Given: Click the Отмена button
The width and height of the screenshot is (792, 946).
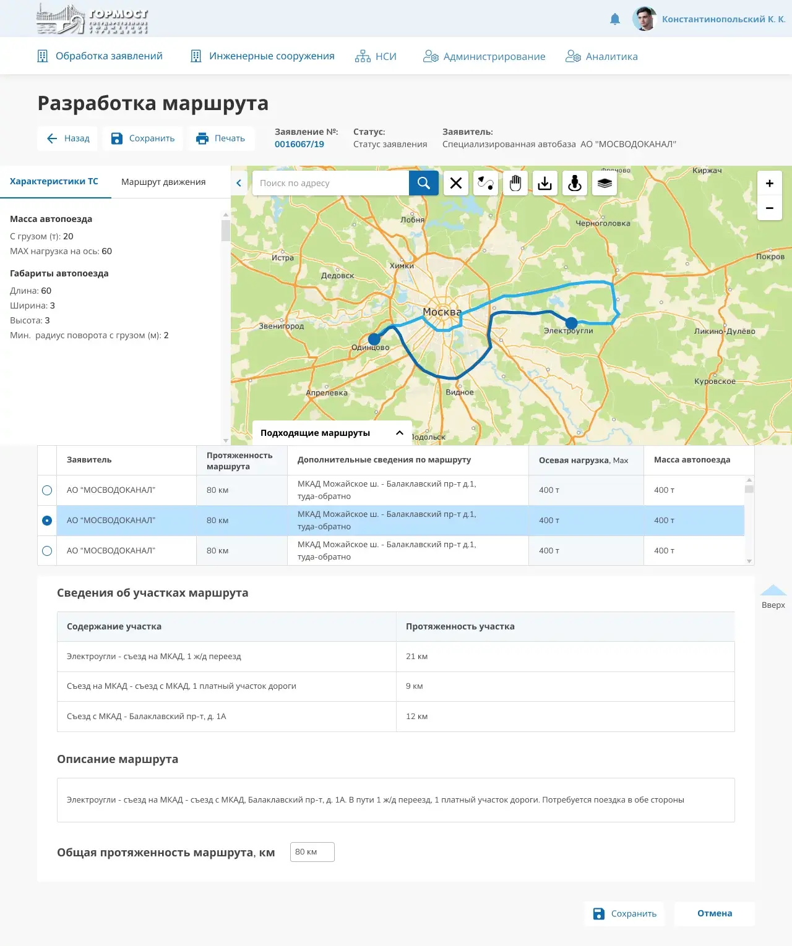Looking at the screenshot, I should [715, 914].
